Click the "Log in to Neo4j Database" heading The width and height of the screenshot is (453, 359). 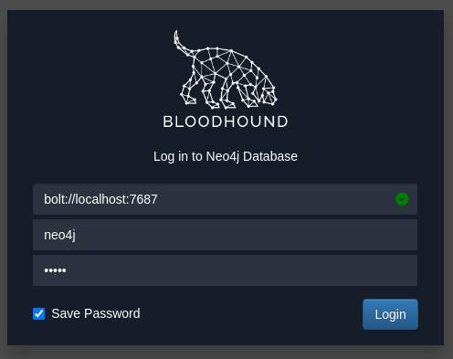coord(226,156)
